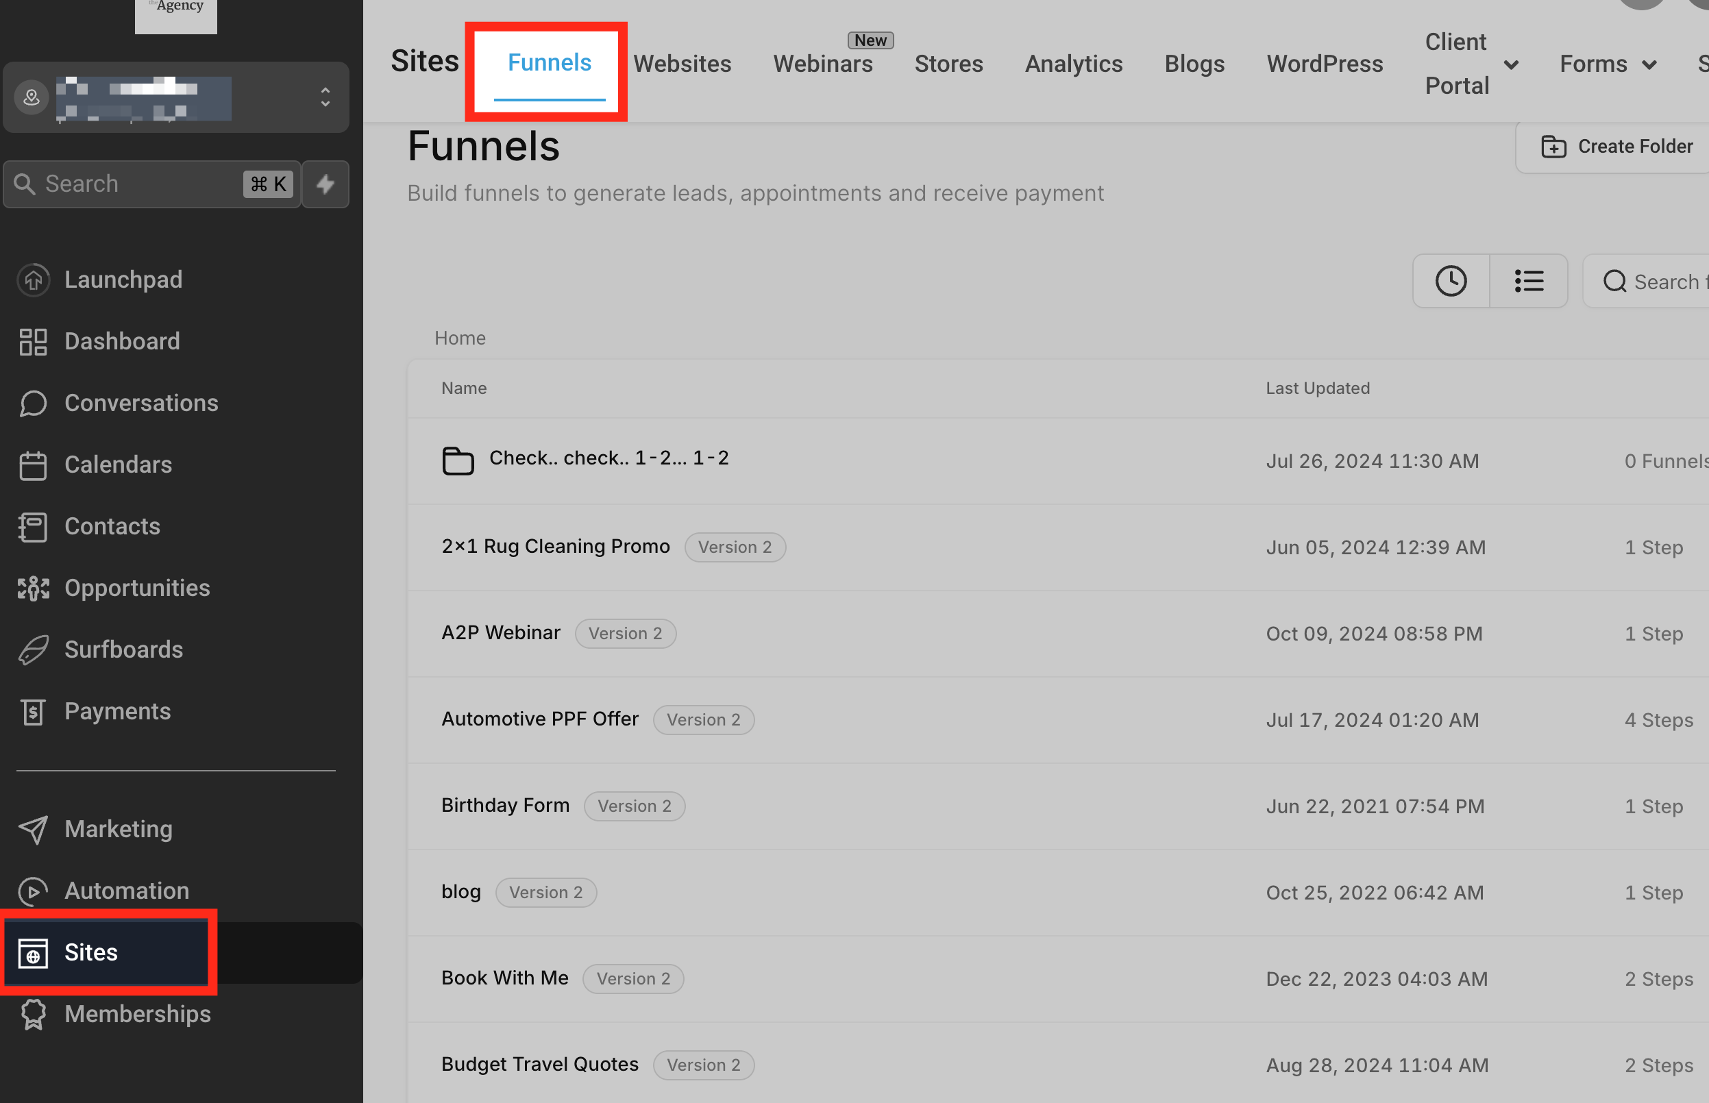This screenshot has width=1709, height=1103.
Task: Open the Analytics tab
Action: click(1073, 64)
